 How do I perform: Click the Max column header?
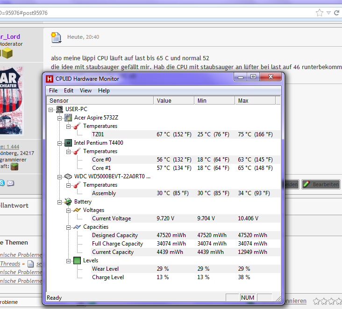[x=255, y=100]
